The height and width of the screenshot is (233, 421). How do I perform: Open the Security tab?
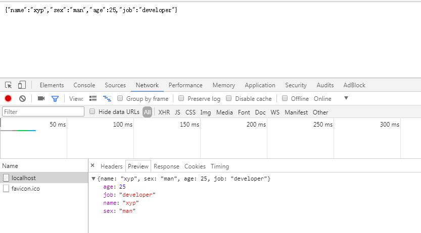(296, 85)
